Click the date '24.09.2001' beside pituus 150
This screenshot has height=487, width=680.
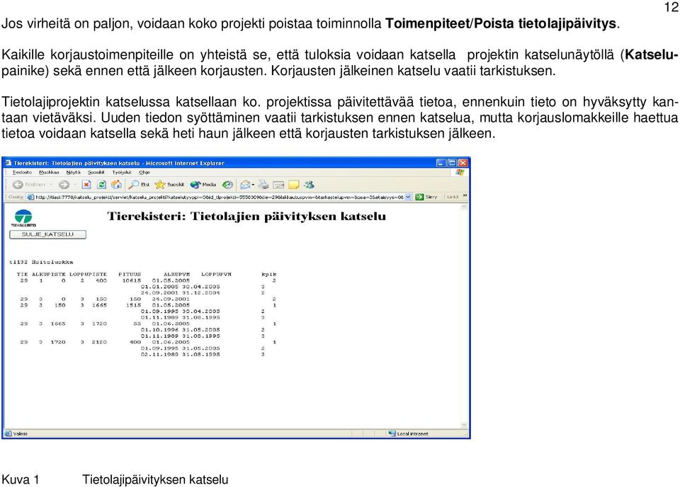click(x=171, y=299)
